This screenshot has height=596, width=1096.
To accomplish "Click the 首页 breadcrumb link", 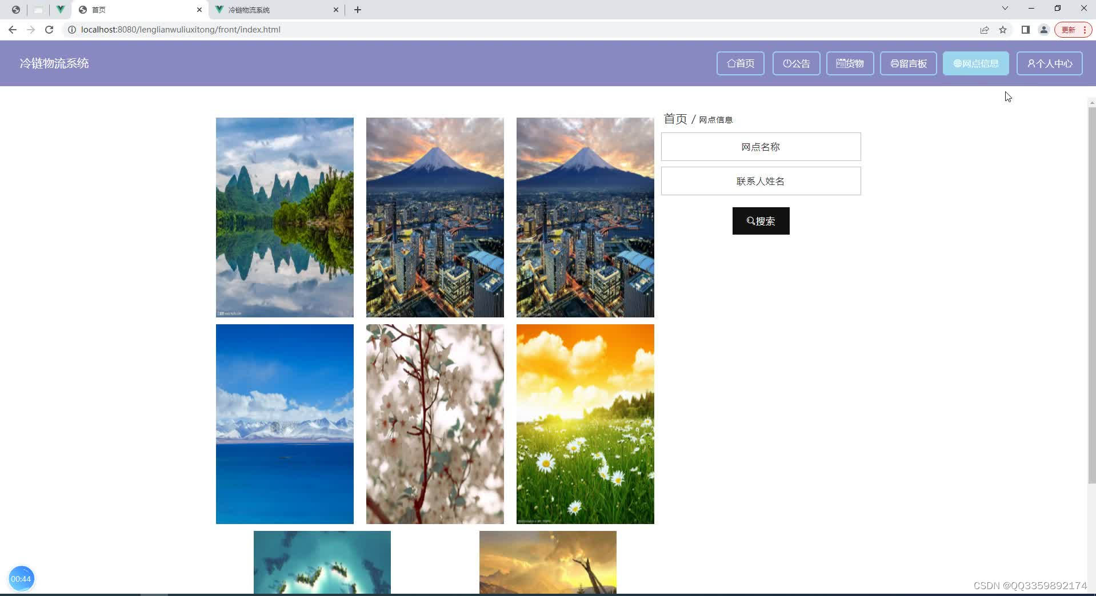I will tap(675, 119).
